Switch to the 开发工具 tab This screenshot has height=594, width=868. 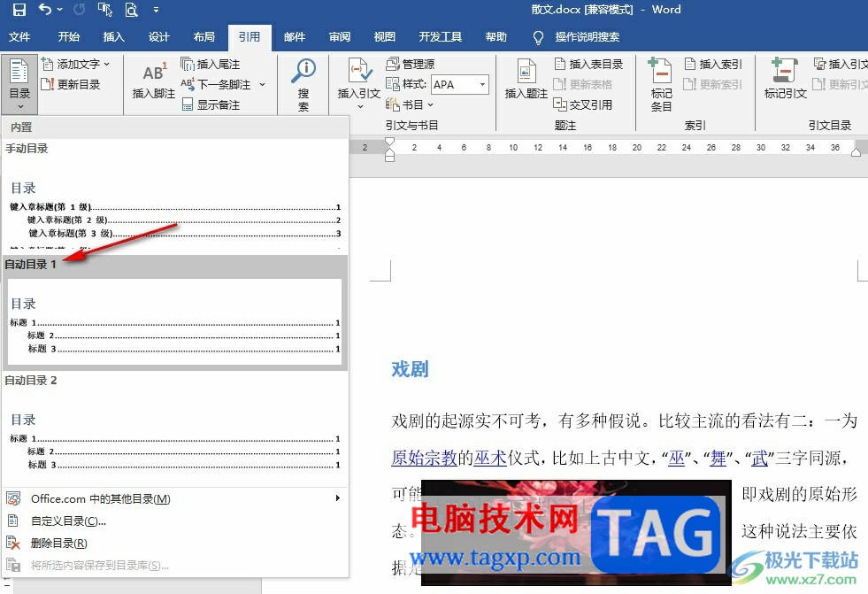click(x=440, y=37)
